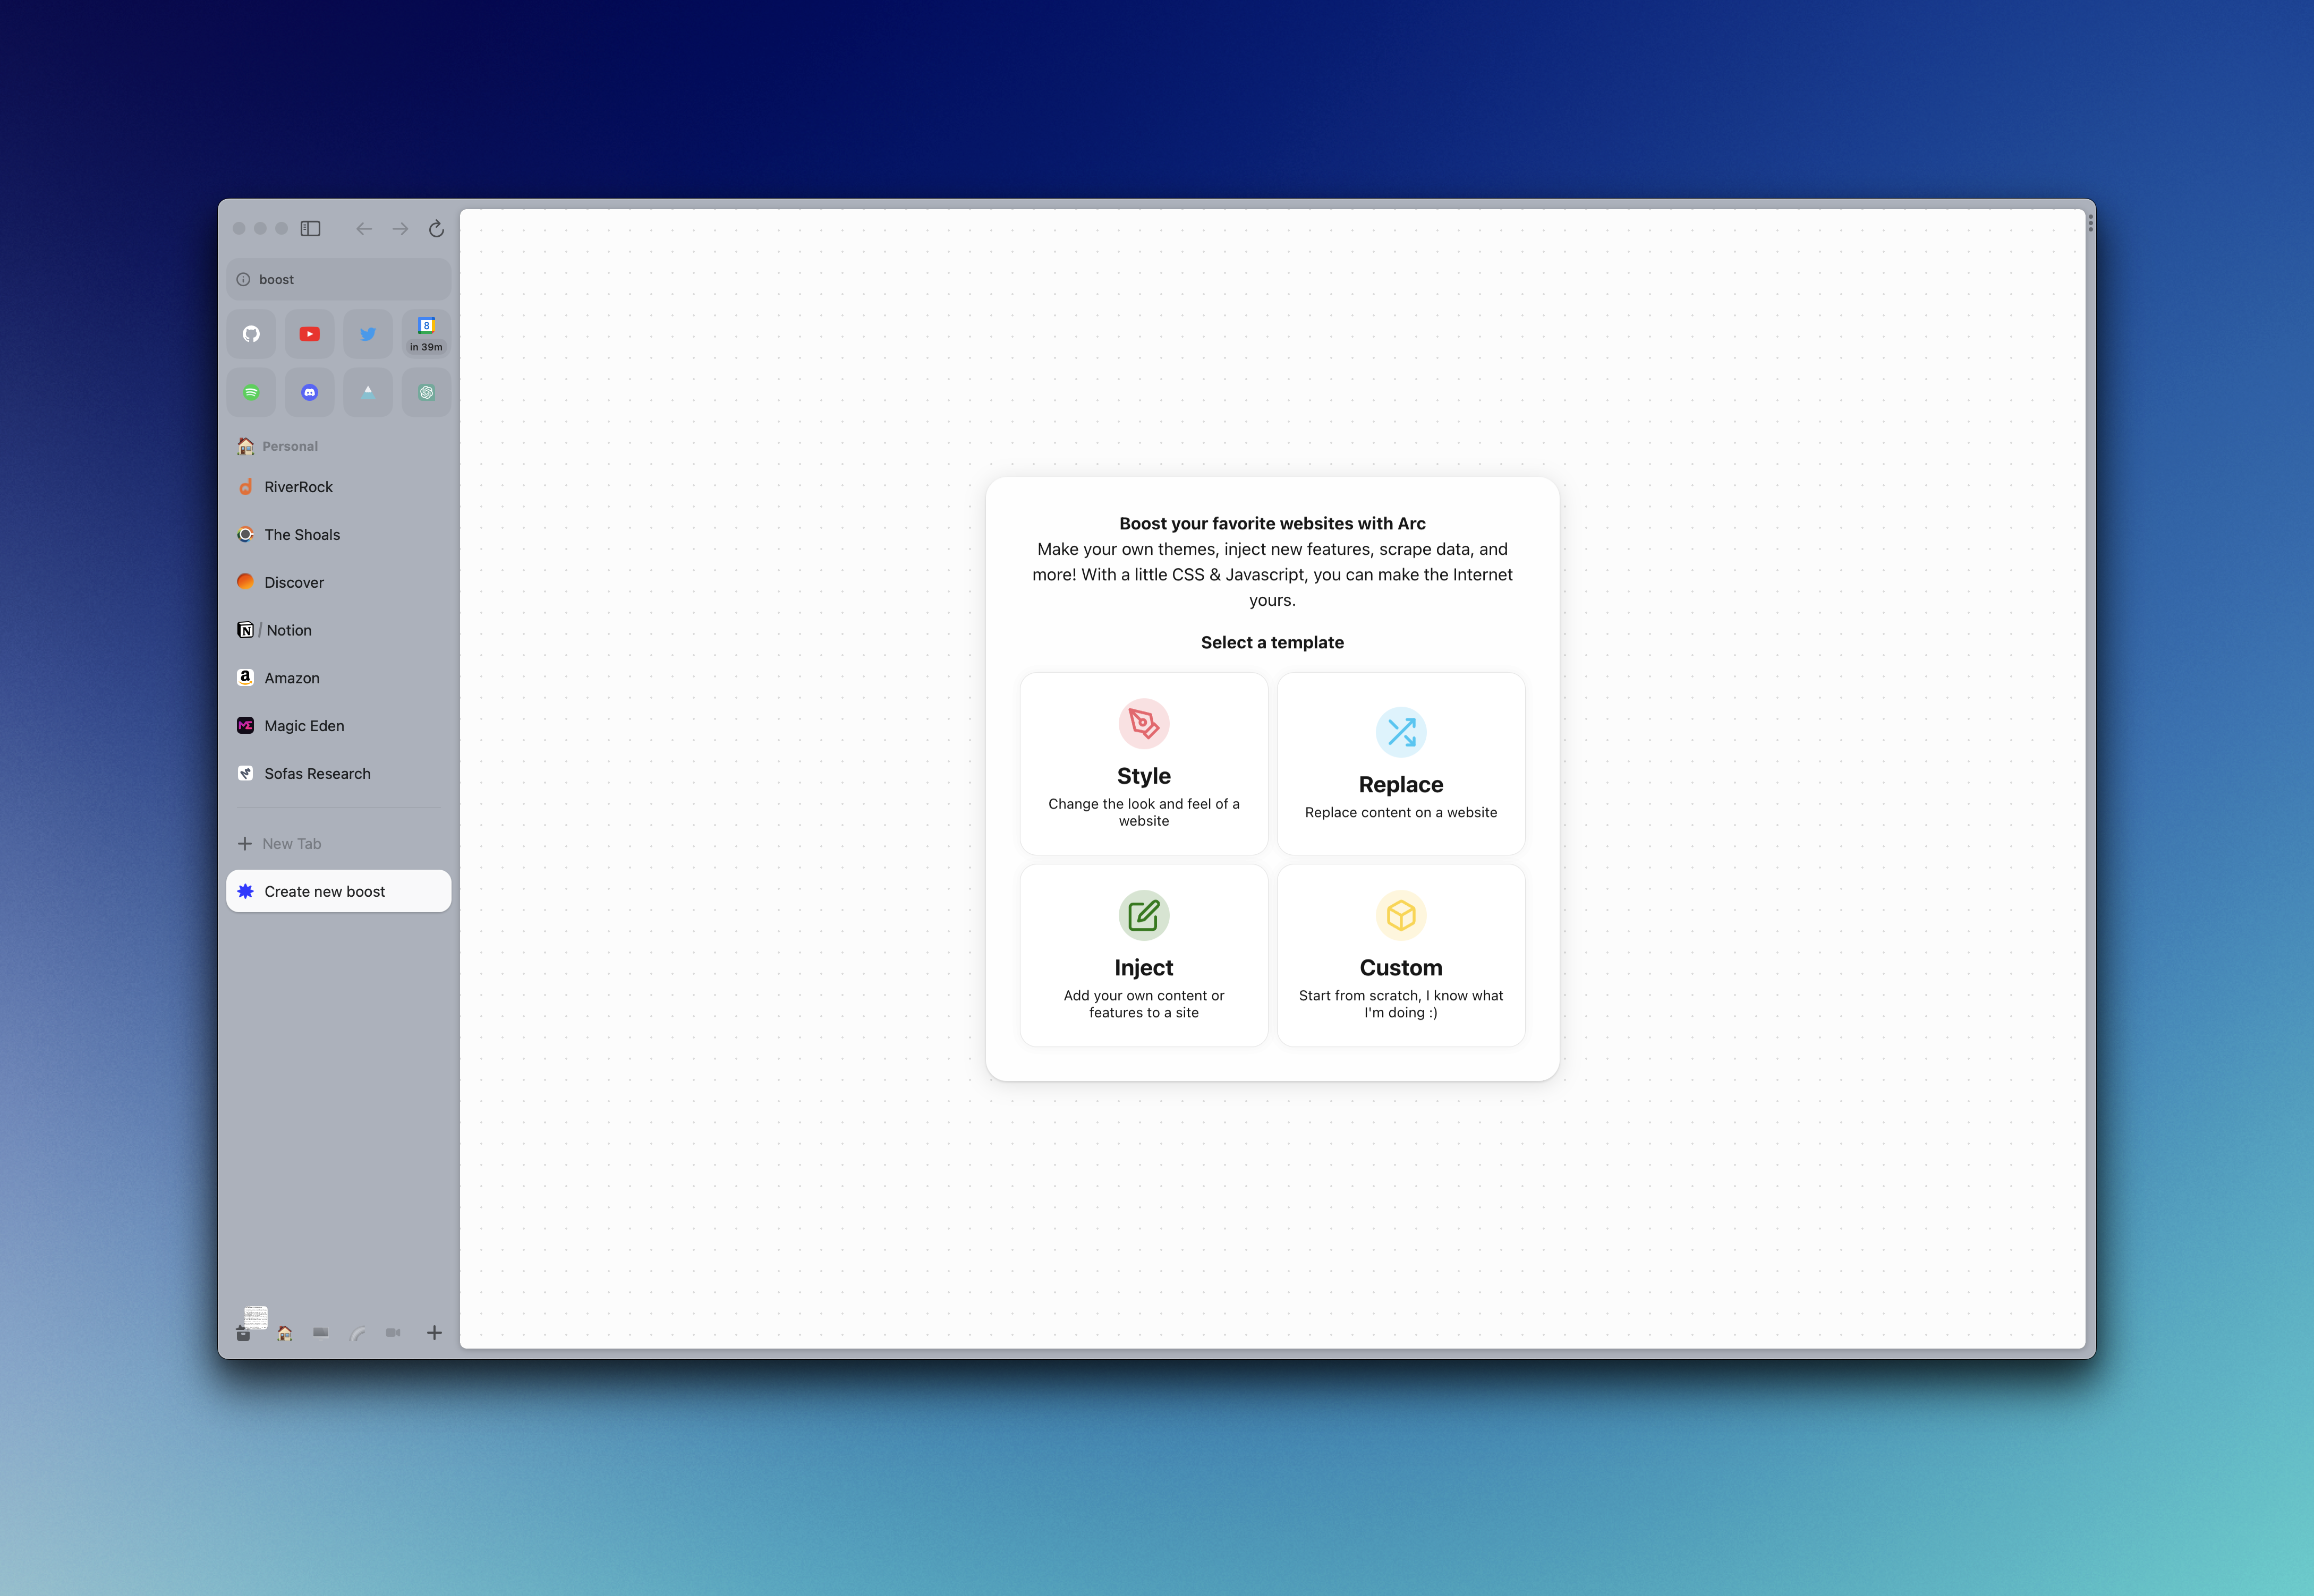Click the New Tab button
The image size is (2314, 1596).
tap(339, 844)
